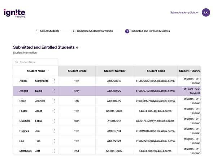213x158 pixels.
Task: Click email a10022224@dyn.classlink.demo
Action: (155, 141)
